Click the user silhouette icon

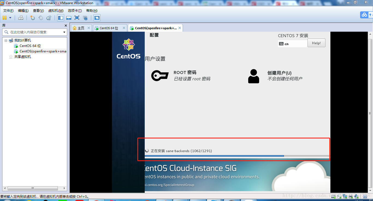coord(254,76)
